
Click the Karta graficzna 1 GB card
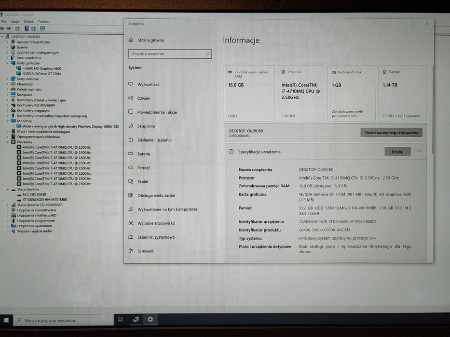(352, 93)
